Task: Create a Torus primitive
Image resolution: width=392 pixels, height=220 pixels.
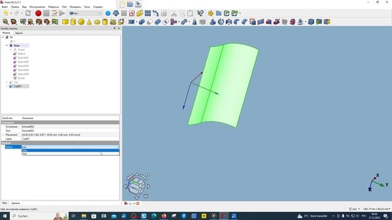Action: tap(97, 22)
